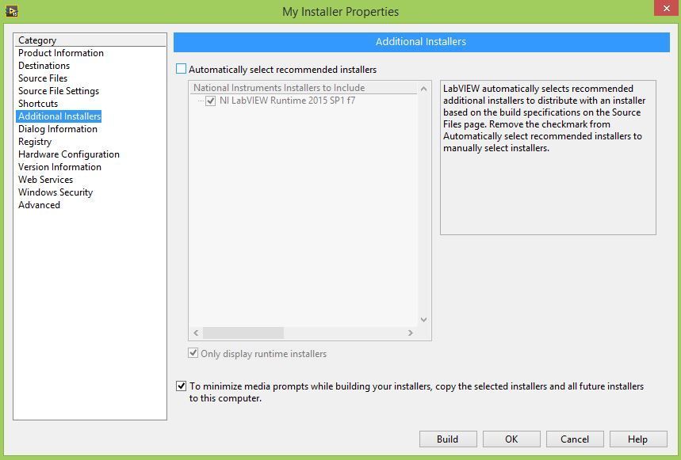Show the Version Information category
681x460 pixels.
[x=59, y=167]
